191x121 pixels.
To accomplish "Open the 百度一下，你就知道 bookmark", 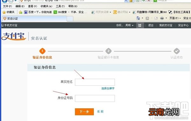I will point(38,12).
